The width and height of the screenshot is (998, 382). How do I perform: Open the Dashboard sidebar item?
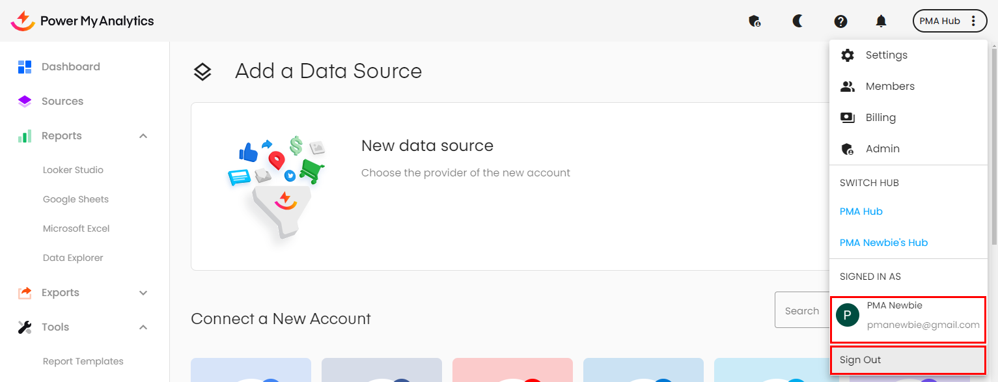(70, 66)
